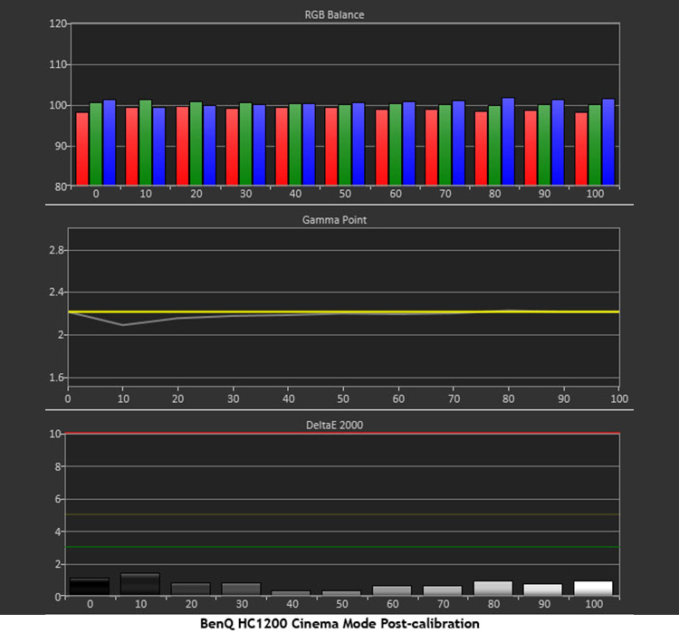Click the green threshold line at DeltaE 3
This screenshot has height=633, width=679.
343,547
